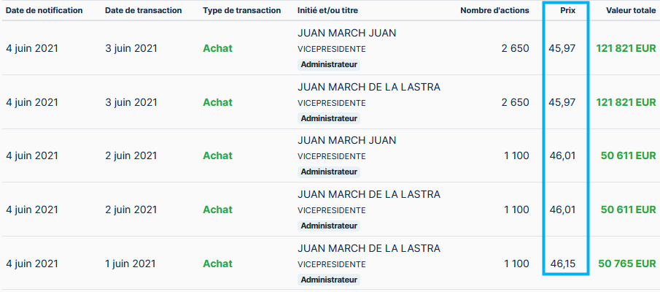Select 121 821 EUR in the first row

(625, 48)
